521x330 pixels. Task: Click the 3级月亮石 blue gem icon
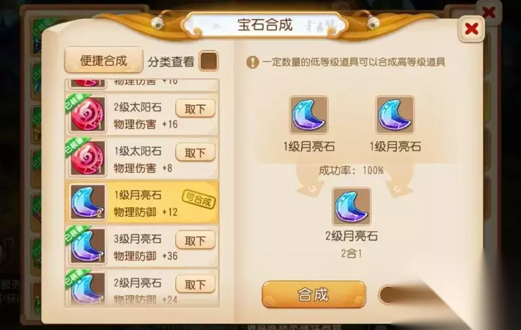88,246
